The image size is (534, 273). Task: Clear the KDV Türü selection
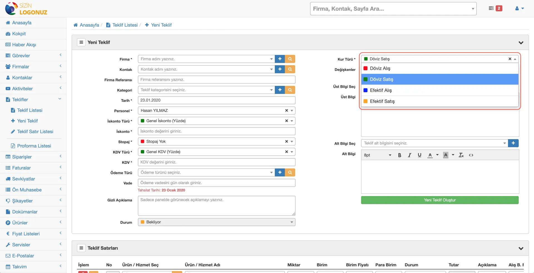pos(286,152)
